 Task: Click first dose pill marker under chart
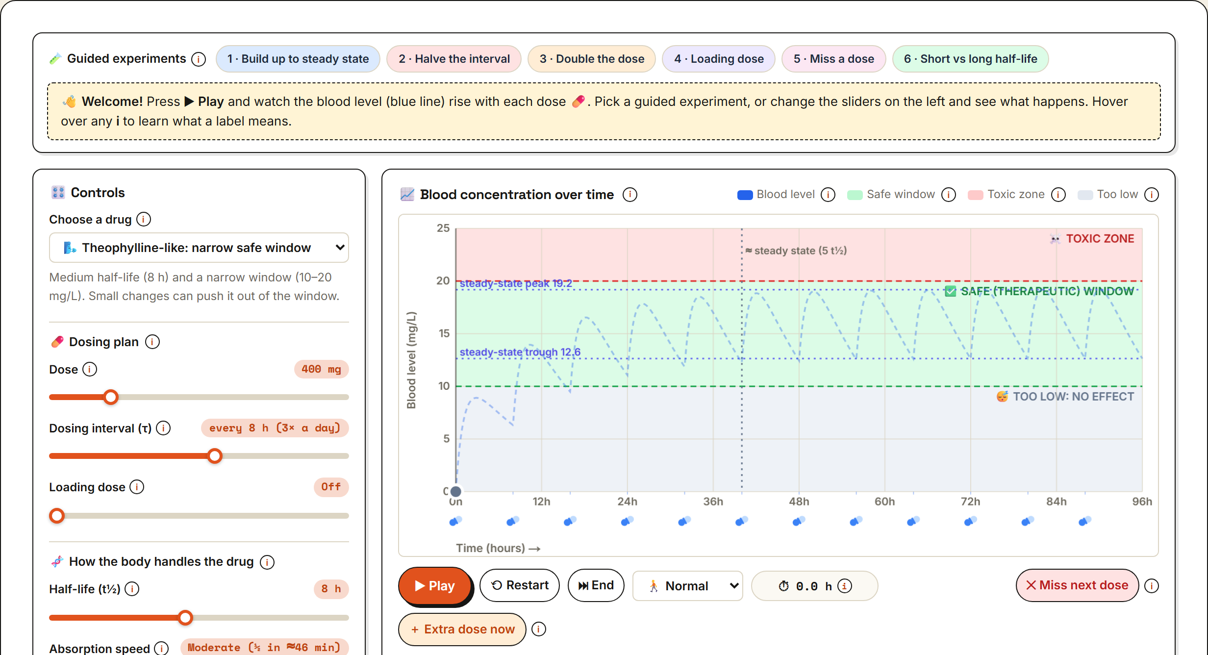(x=455, y=521)
